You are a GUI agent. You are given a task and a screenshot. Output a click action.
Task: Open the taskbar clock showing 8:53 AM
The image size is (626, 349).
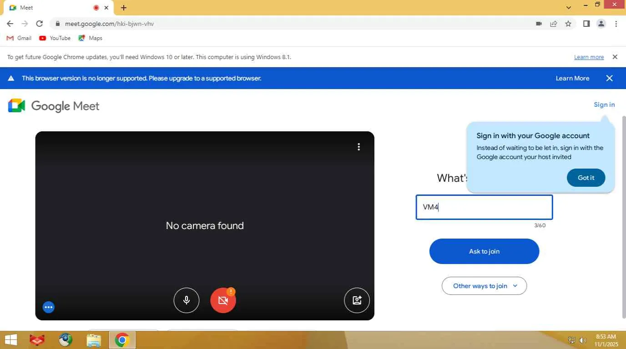[606, 340]
